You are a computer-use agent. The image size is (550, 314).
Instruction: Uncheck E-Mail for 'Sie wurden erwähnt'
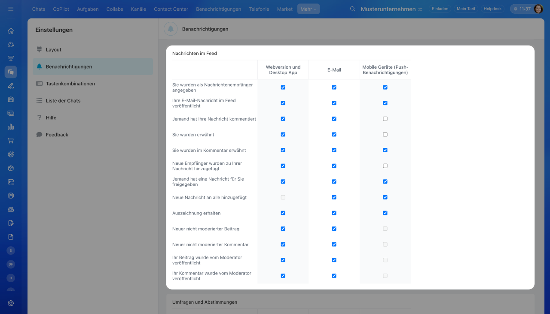(334, 135)
